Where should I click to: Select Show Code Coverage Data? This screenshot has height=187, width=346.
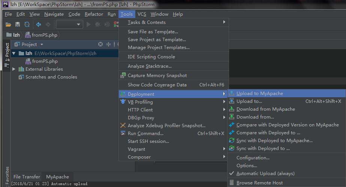[174, 85]
